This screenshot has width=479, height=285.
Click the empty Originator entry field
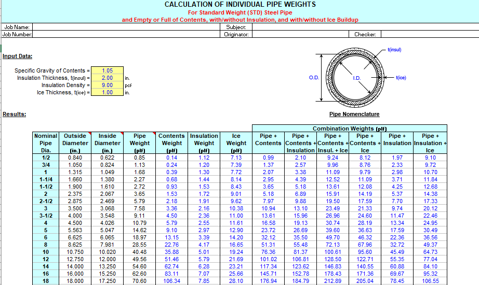[300, 34]
